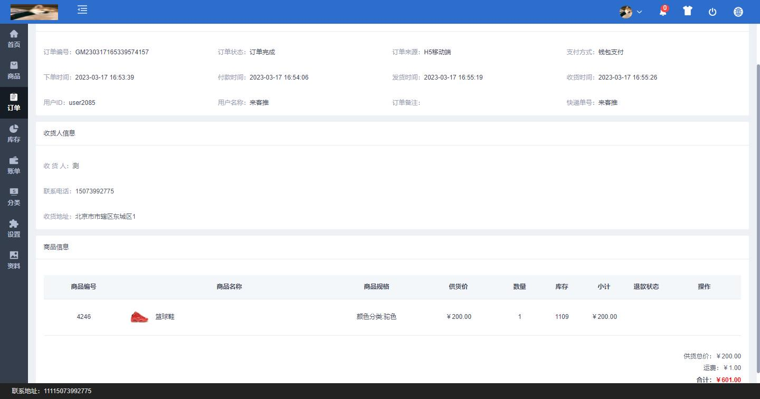Click the 商品信息 section heading
The width and height of the screenshot is (760, 399).
click(56, 247)
